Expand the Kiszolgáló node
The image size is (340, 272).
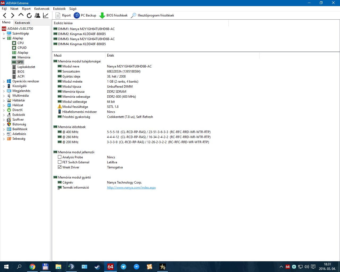(x=4, y=86)
